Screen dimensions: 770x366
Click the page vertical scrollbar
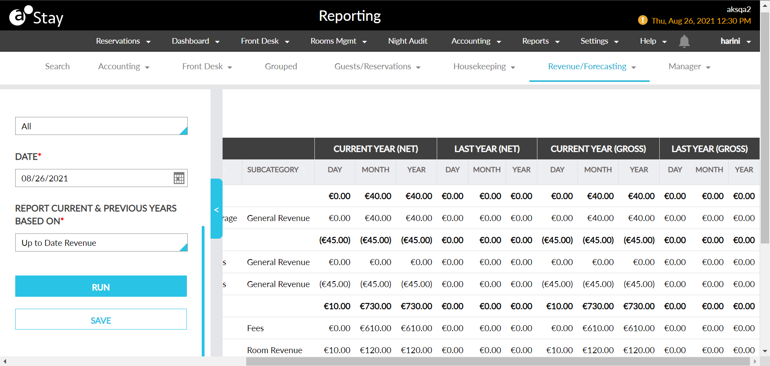pos(765,127)
